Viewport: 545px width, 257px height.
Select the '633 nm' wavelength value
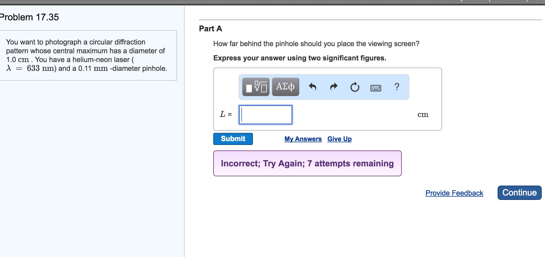pyautogui.click(x=40, y=68)
